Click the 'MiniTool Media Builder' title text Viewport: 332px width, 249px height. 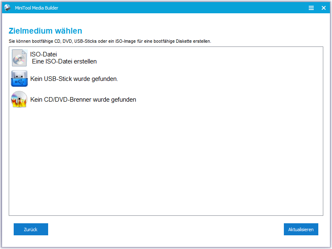[x=37, y=8]
